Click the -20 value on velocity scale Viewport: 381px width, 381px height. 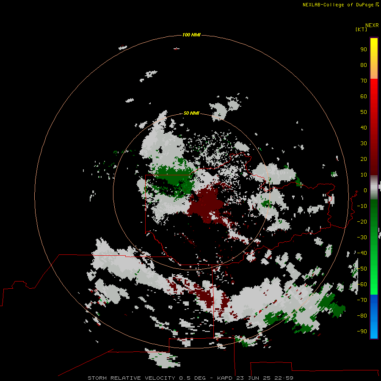(362, 221)
